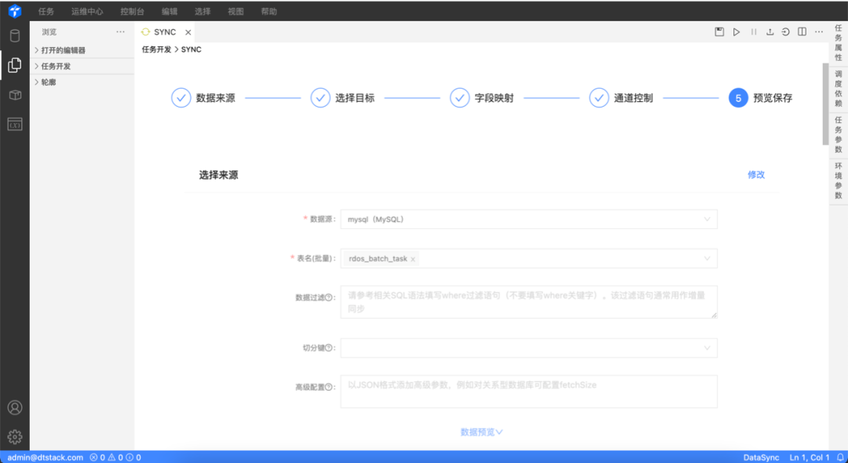Open the 调度依赖 side panel tab
This screenshot has height=463, width=848.
pos(839,89)
